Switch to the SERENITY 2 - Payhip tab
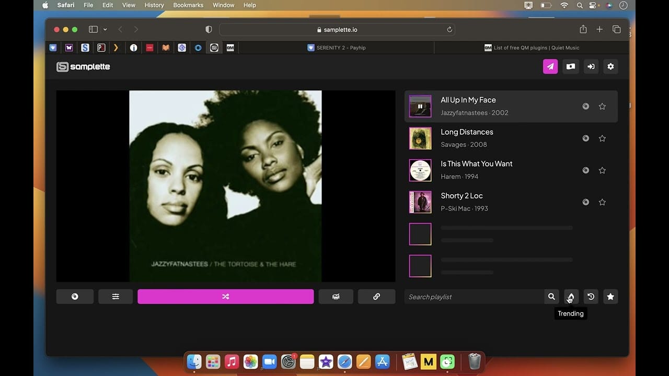This screenshot has height=376, width=669. click(x=337, y=48)
